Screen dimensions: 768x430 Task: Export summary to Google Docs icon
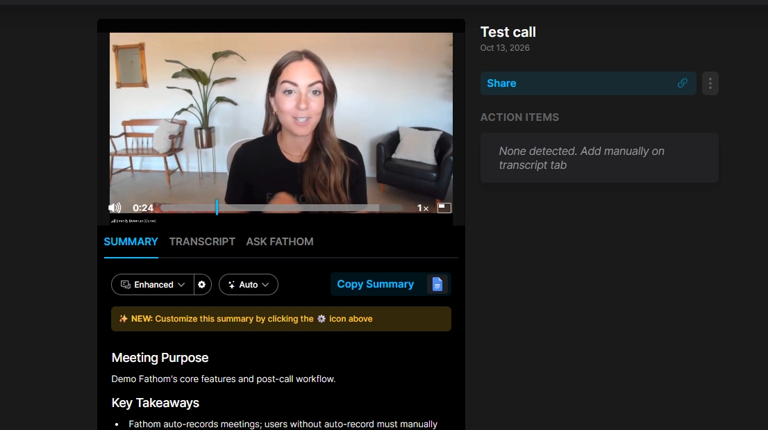pos(437,284)
